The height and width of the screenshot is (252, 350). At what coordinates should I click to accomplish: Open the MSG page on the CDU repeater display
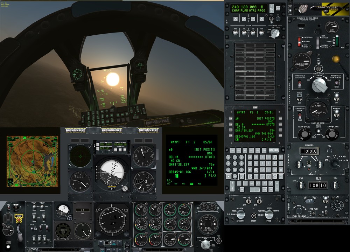(199, 184)
